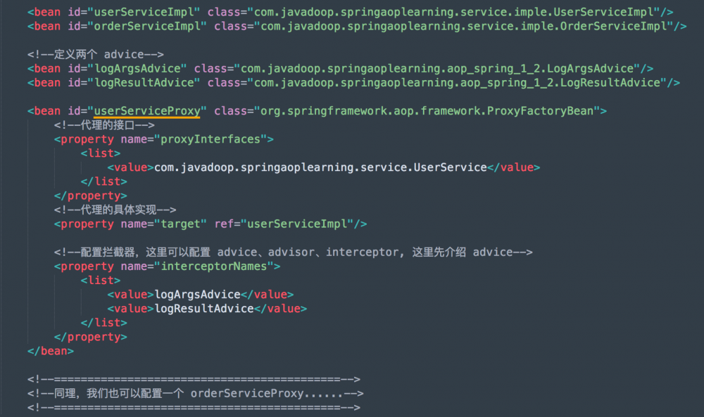Click the proxyInterfaces property name
Viewport: 704px width, 417px height.
click(x=210, y=139)
